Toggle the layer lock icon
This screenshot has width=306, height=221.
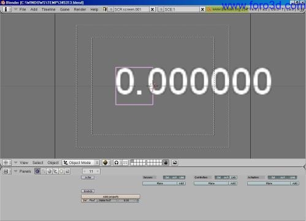point(166,163)
